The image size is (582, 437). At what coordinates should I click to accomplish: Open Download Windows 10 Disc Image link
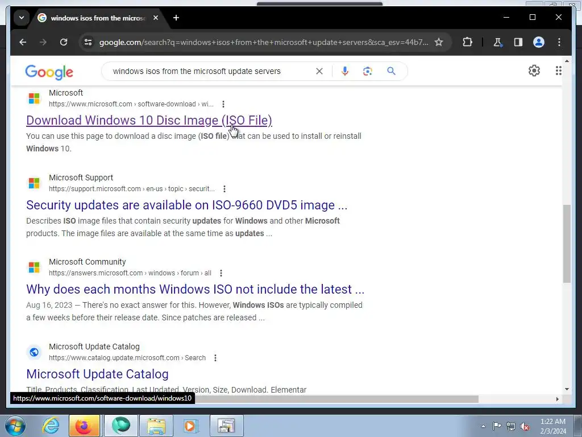pyautogui.click(x=149, y=121)
